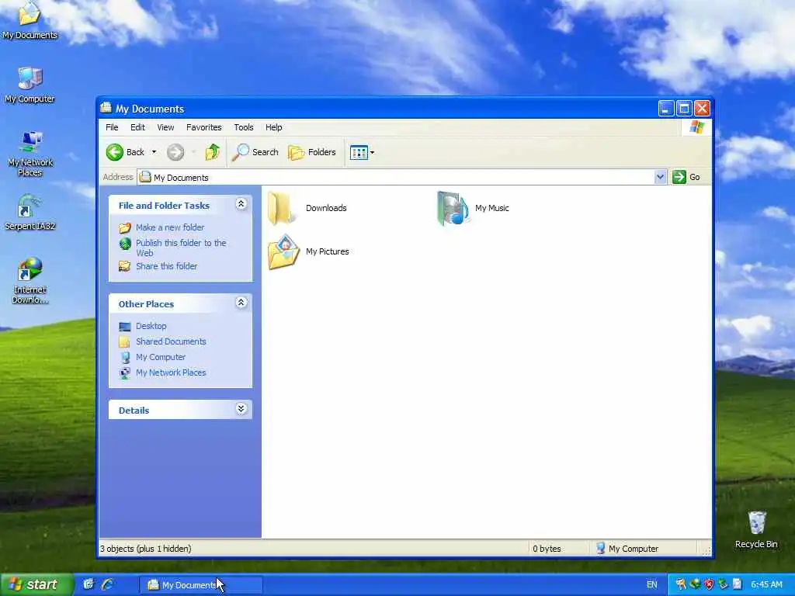
Task: Expand the address bar dropdown arrow
Action: click(660, 177)
